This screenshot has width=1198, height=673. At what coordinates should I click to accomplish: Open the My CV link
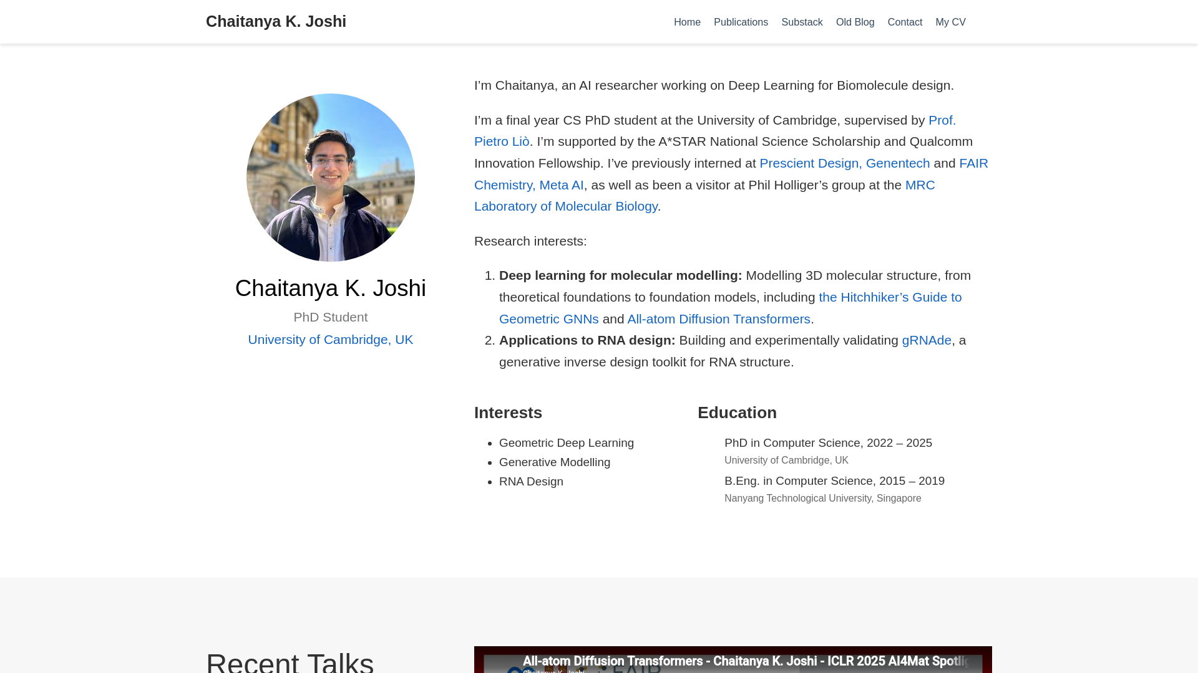pyautogui.click(x=950, y=22)
